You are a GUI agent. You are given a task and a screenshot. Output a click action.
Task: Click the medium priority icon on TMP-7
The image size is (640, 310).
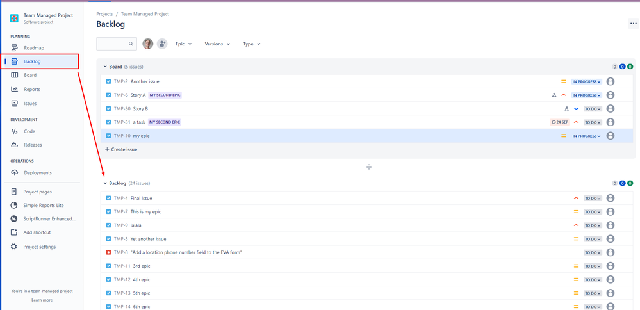tap(577, 212)
